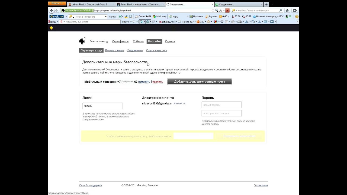The width and height of the screenshot is (347, 195).
Task: Open Сертификаты menu item
Action: pos(120,41)
